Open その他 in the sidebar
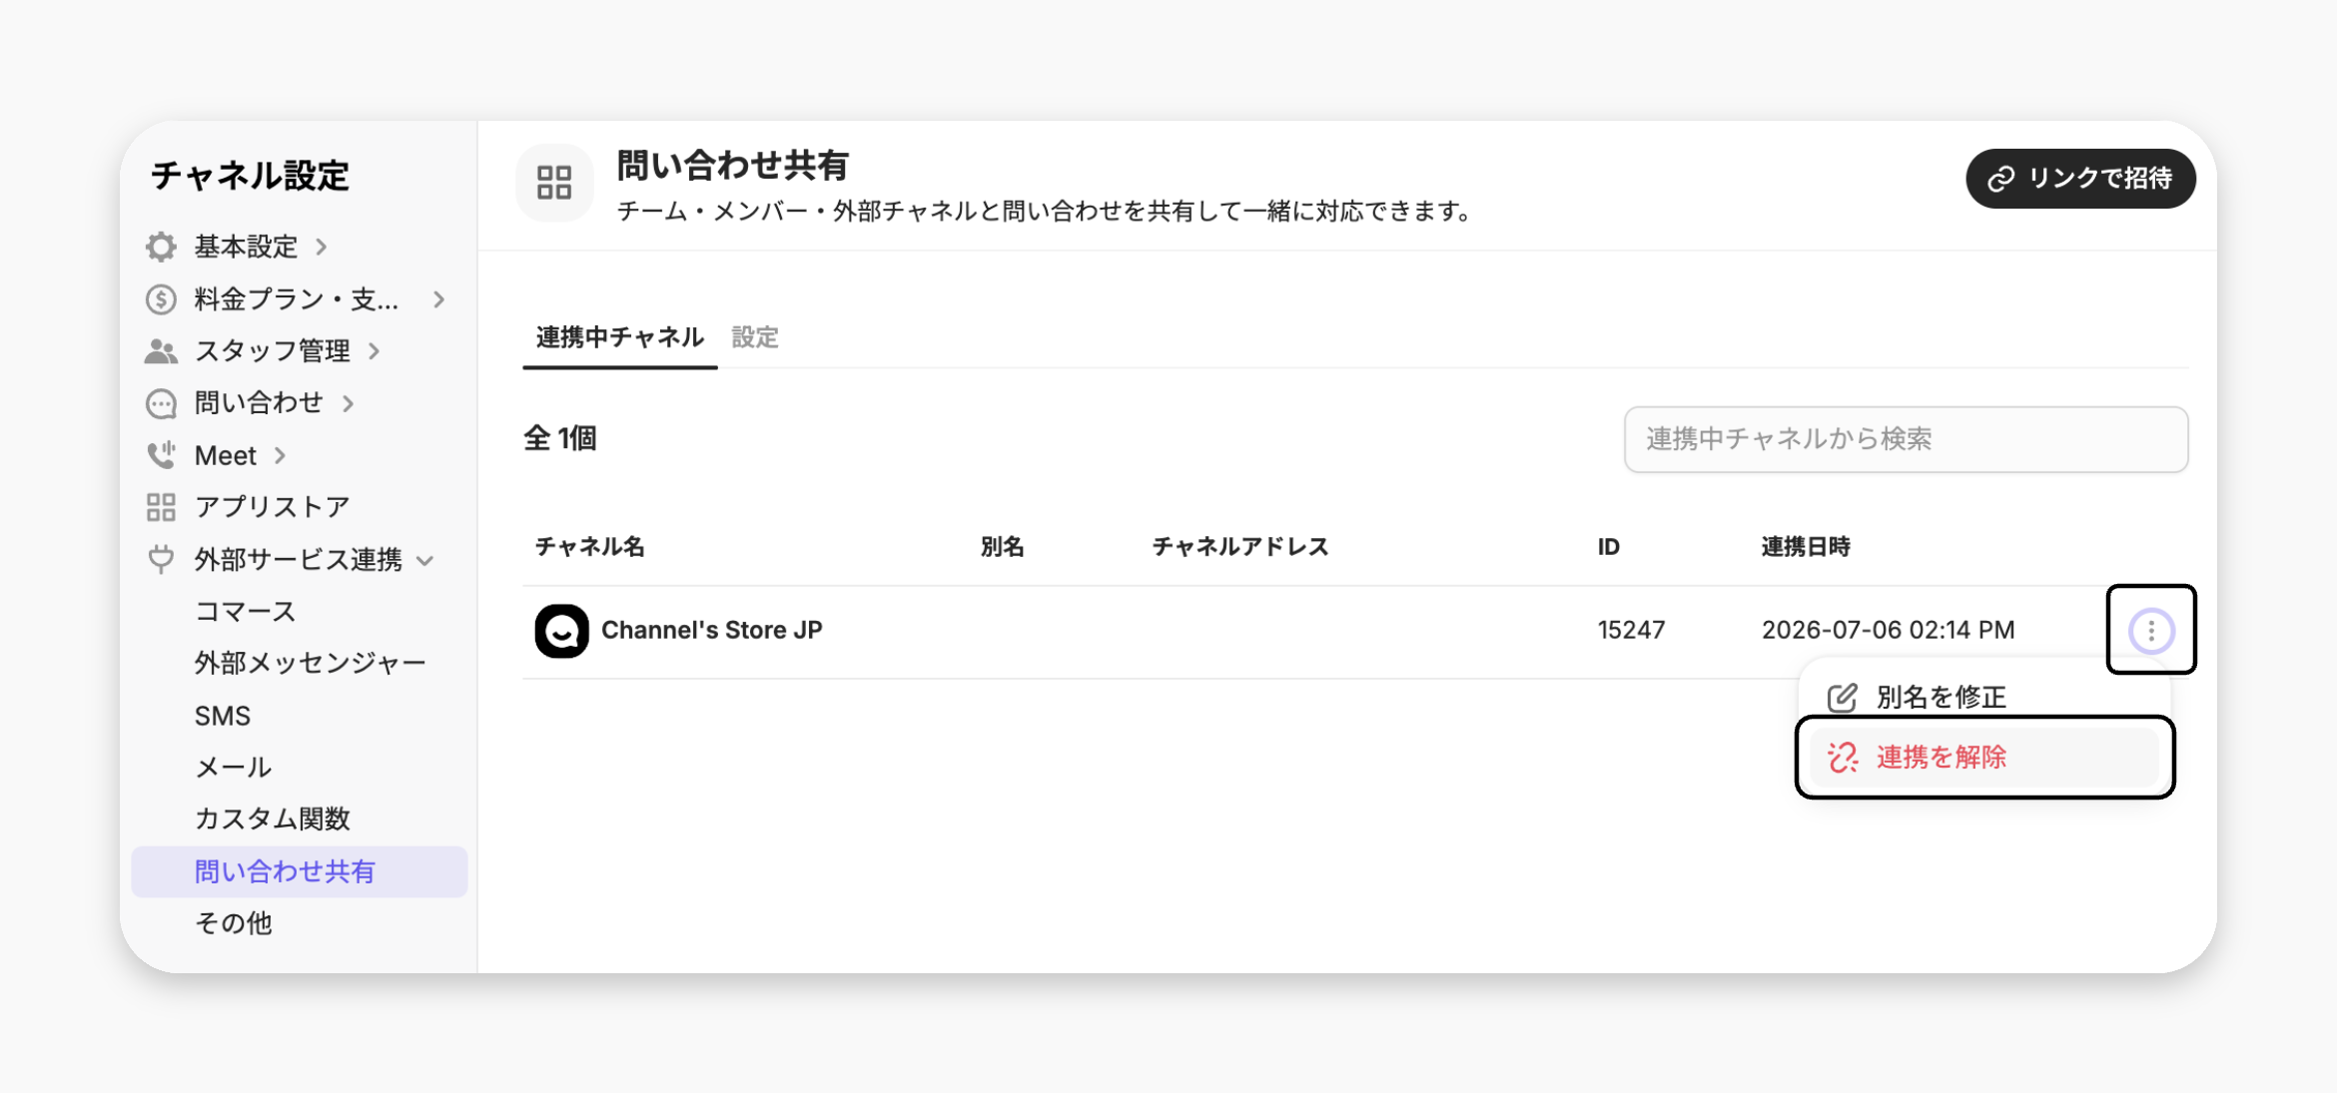Image resolution: width=2337 pixels, height=1093 pixels. [x=234, y=923]
